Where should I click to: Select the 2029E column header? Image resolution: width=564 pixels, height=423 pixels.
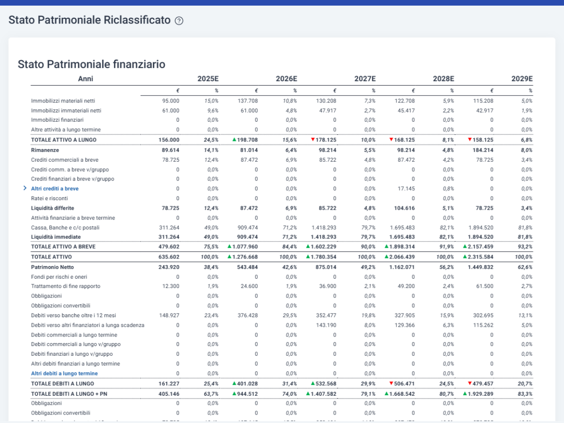[x=522, y=79]
